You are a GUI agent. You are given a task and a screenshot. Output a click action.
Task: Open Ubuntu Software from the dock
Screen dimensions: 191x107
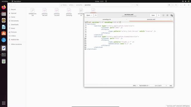[4, 33]
